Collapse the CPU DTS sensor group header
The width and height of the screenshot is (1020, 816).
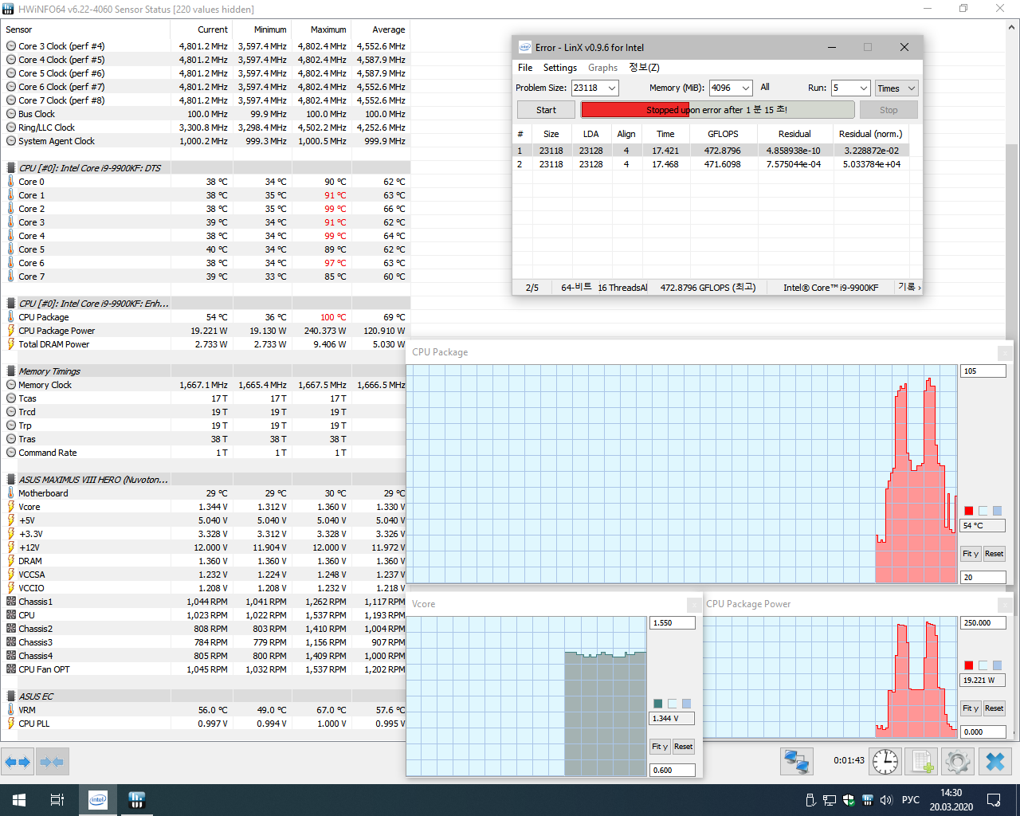tap(89, 168)
